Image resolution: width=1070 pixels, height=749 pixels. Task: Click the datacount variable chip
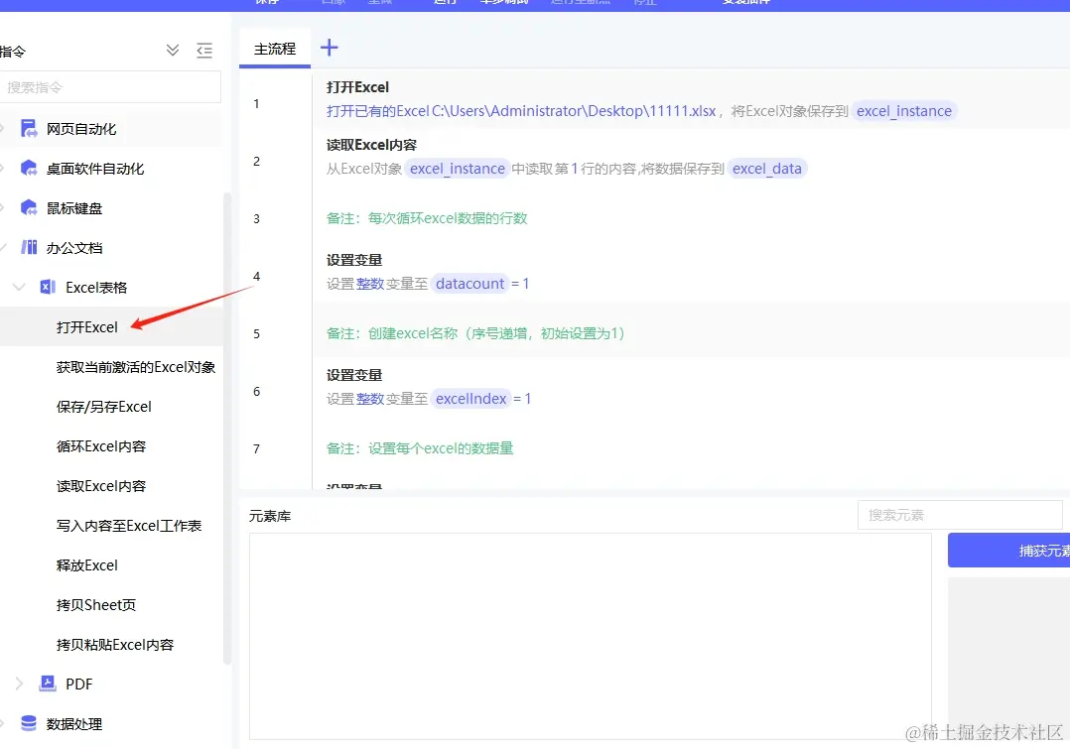[x=470, y=284]
